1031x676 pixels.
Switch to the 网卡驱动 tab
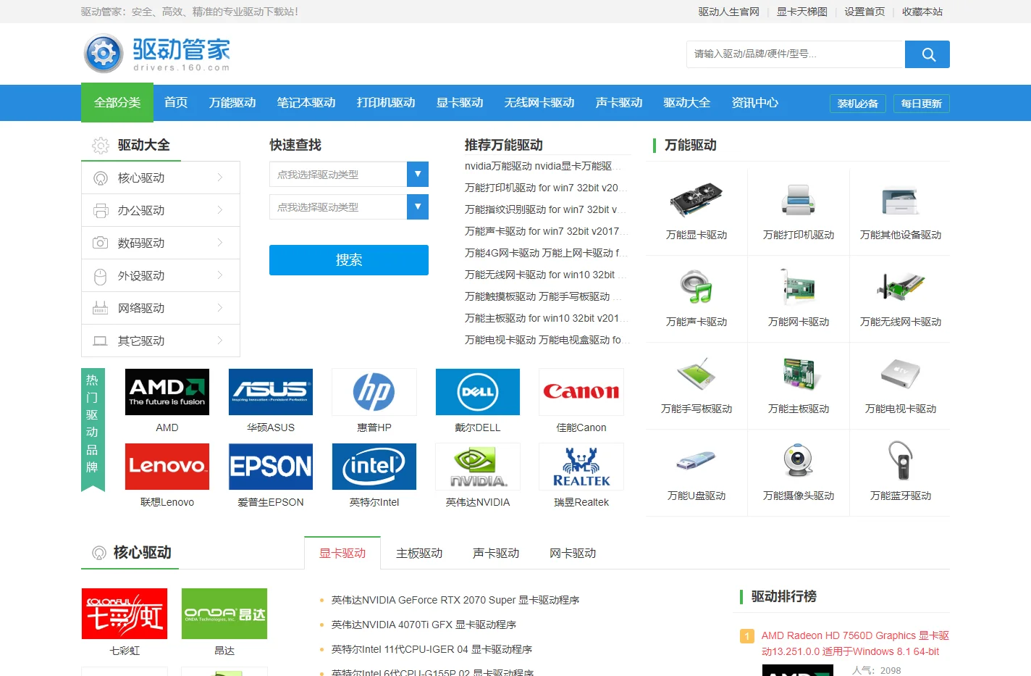click(573, 553)
